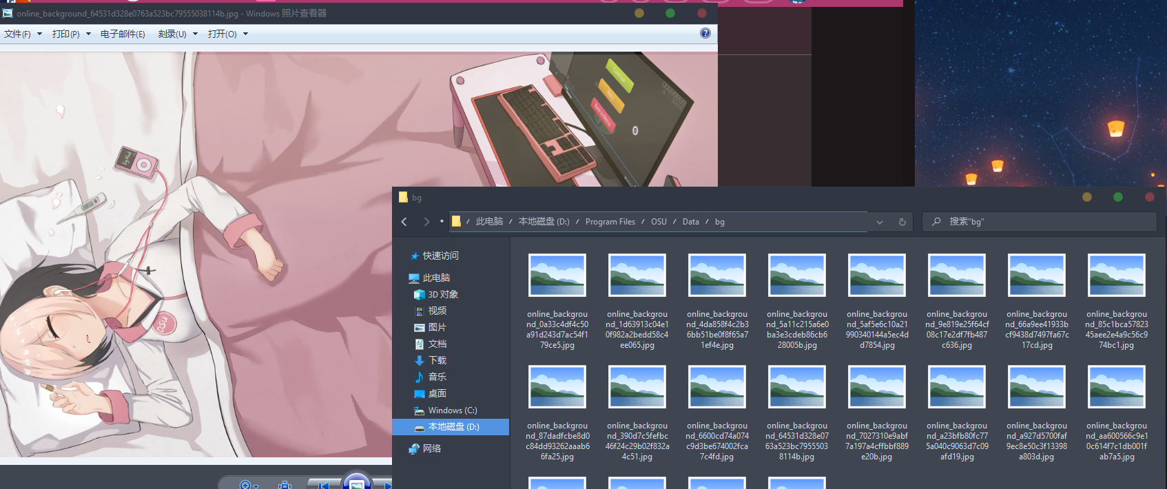Click the fit-to-window icon in Photo Viewer
Viewport: 1167px width, 489px height.
(x=285, y=485)
